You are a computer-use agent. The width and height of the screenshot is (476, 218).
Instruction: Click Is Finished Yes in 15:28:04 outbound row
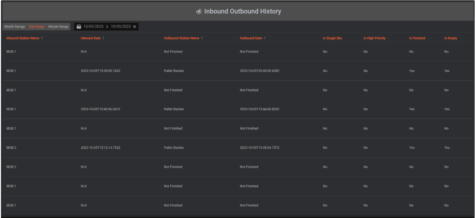pos(412,148)
